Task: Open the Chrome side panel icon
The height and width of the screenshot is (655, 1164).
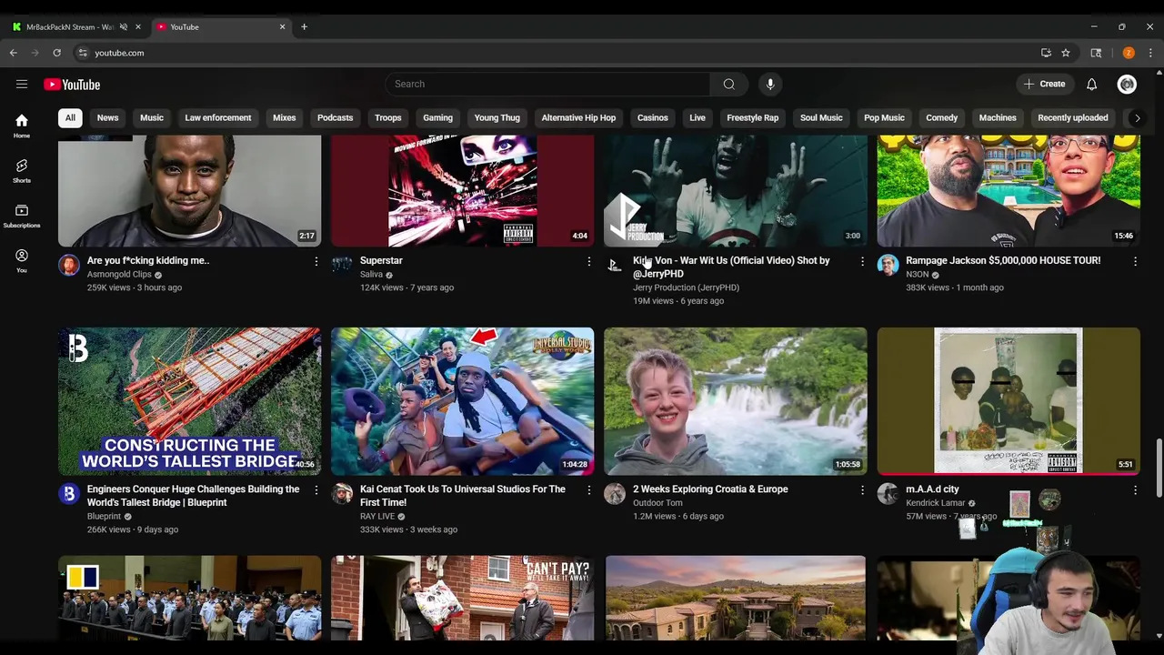Action: [x=1096, y=53]
